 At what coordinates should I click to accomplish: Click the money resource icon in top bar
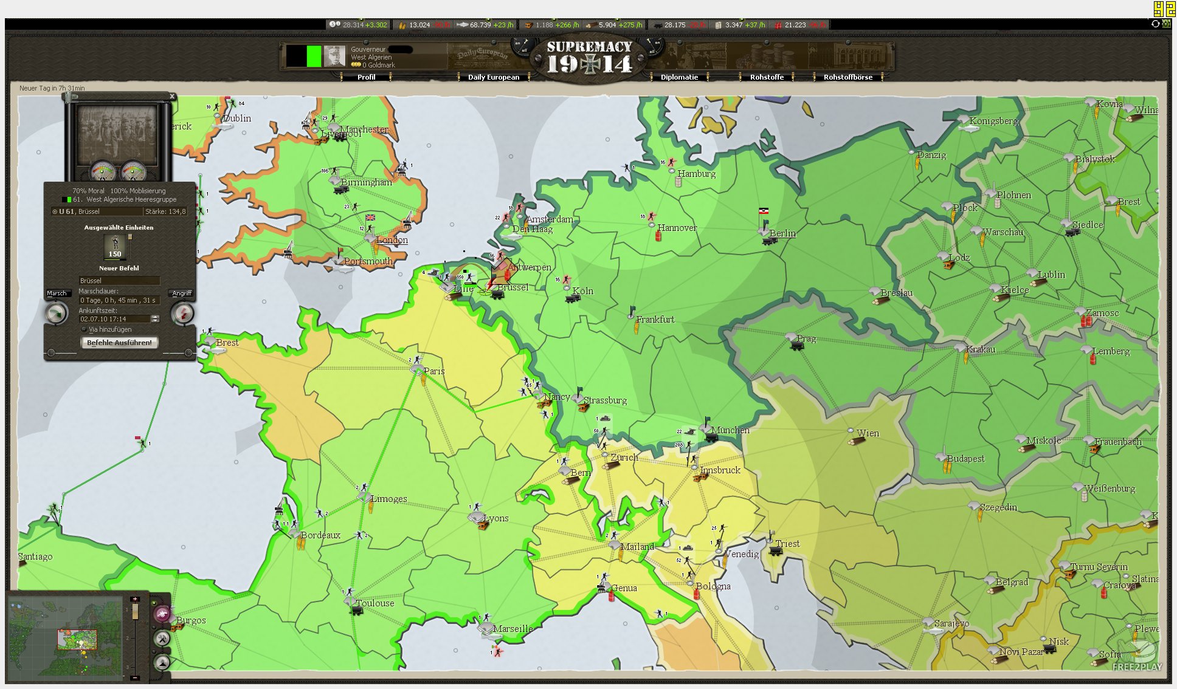[334, 24]
